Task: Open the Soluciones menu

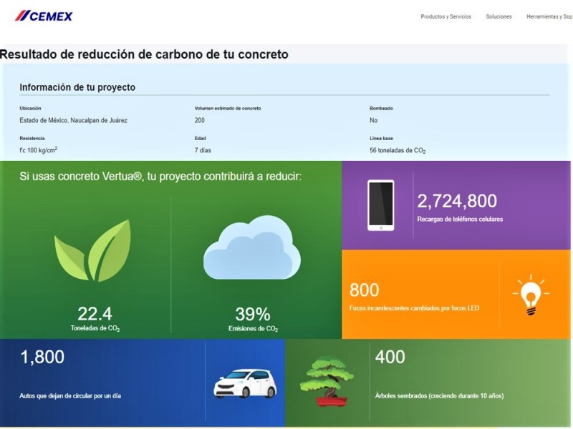Action: pyautogui.click(x=499, y=16)
